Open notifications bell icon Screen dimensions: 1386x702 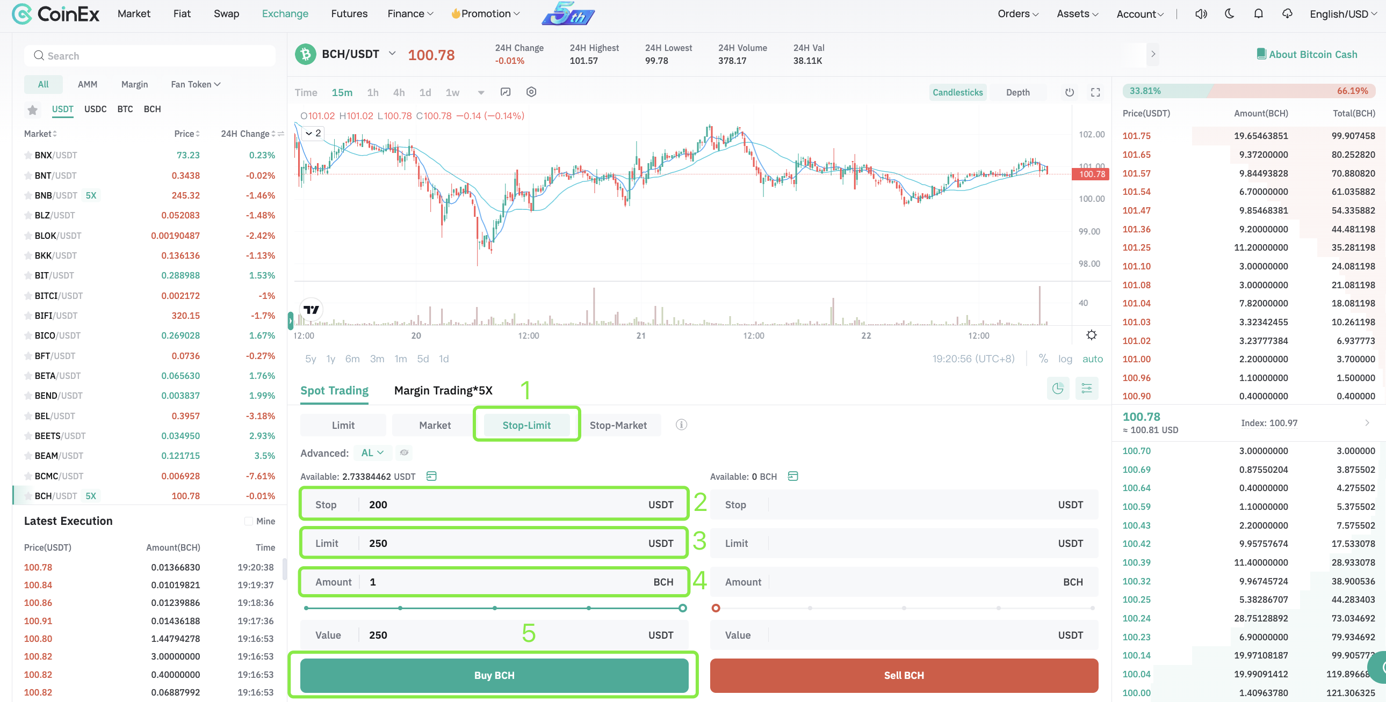pyautogui.click(x=1258, y=14)
